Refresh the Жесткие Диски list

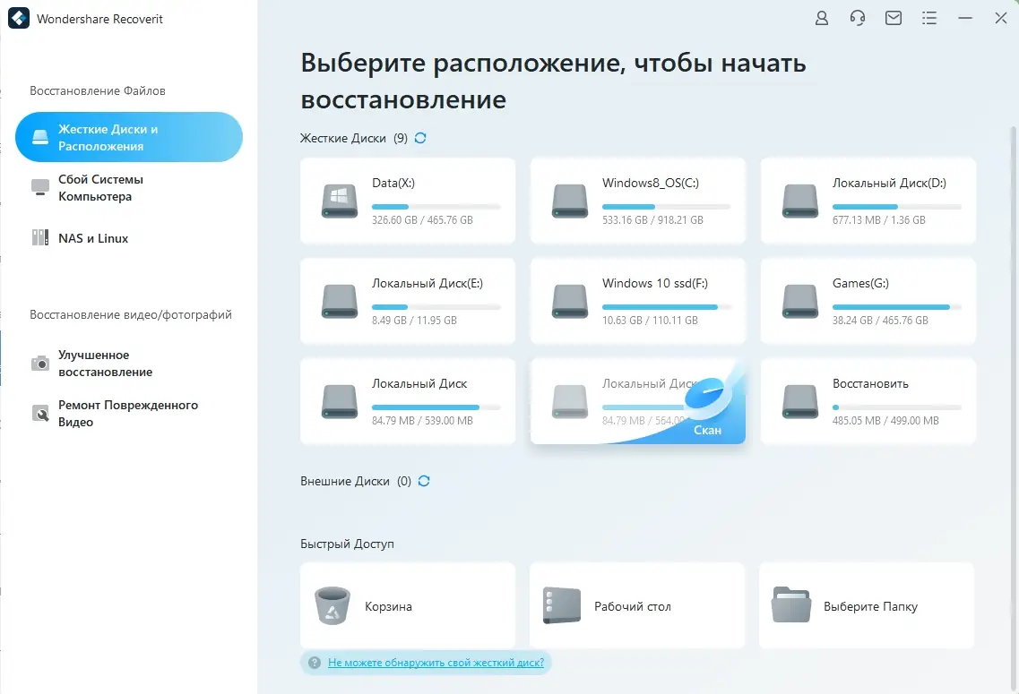click(x=420, y=138)
